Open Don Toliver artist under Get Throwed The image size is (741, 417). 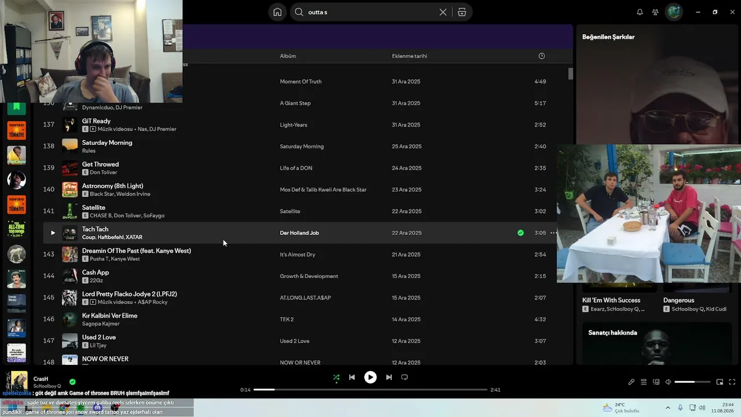click(x=104, y=173)
